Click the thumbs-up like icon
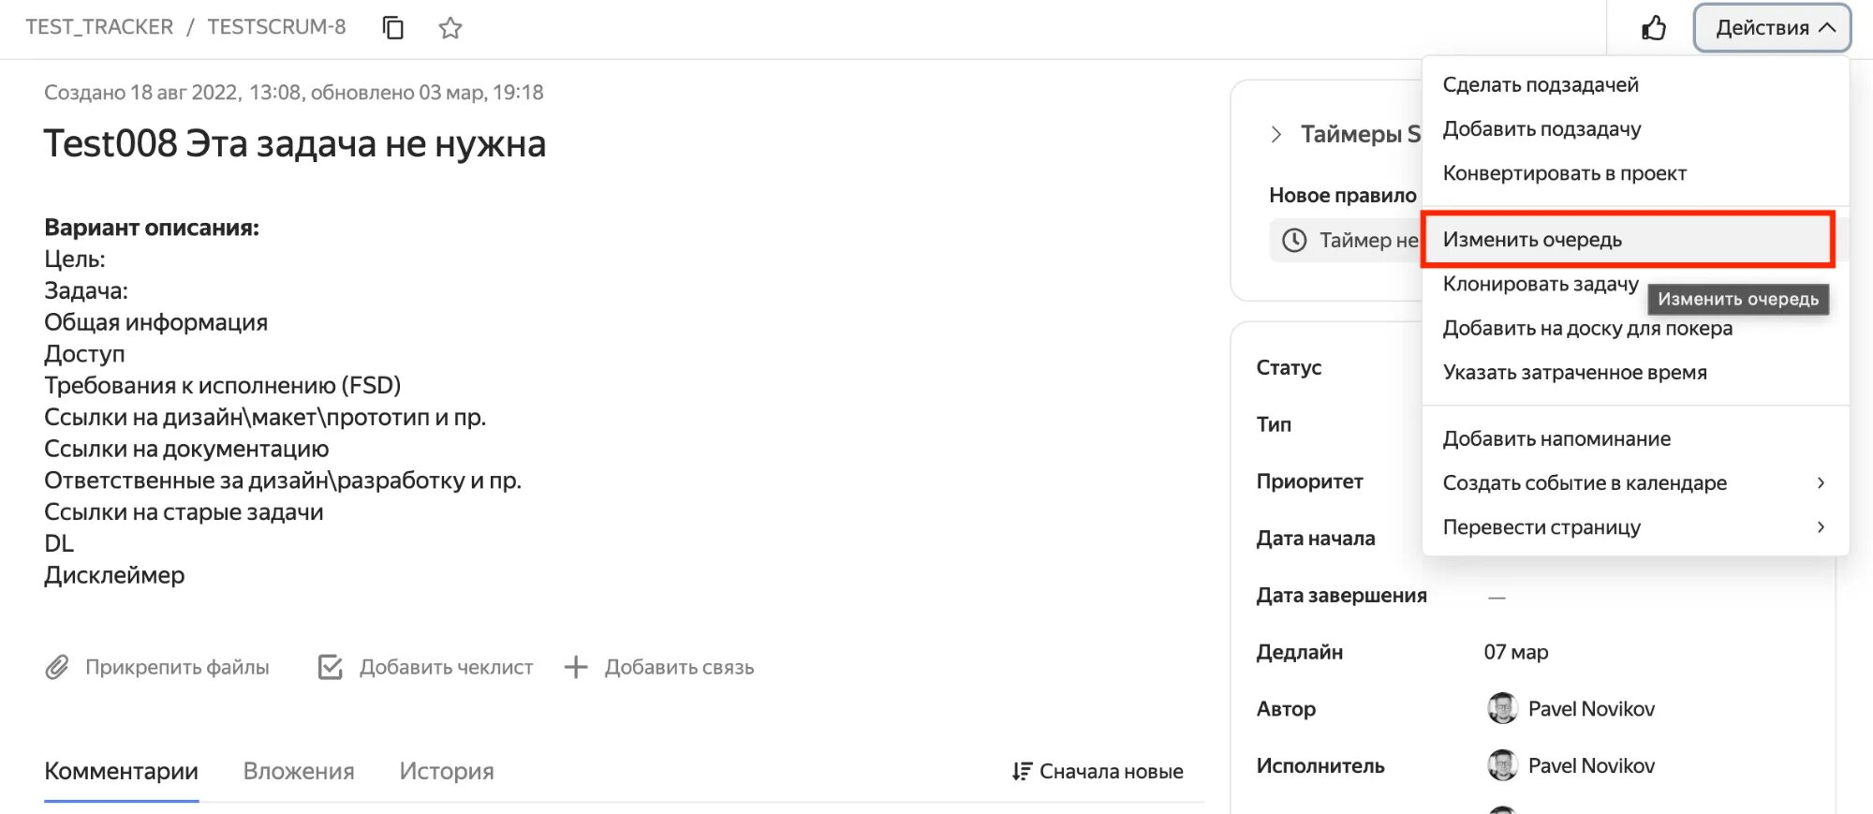 coord(1654,28)
